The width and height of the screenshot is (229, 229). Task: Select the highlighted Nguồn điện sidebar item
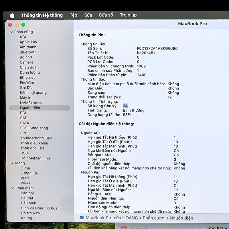40,108
